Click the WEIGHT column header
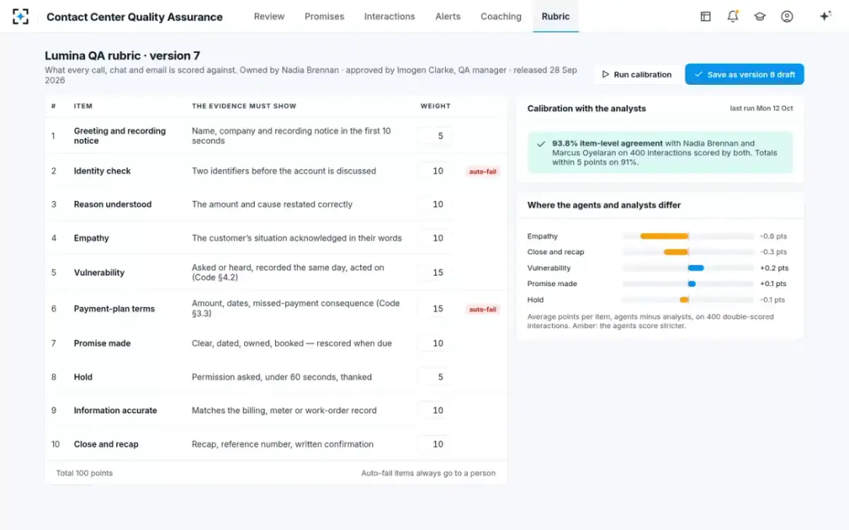 click(x=435, y=106)
